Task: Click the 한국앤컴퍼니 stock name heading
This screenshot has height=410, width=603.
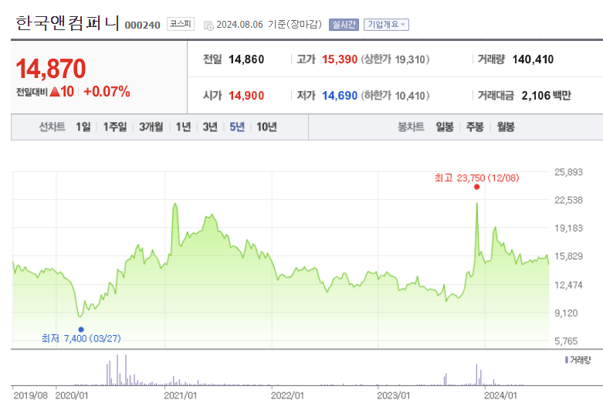Action: pyautogui.click(x=67, y=23)
